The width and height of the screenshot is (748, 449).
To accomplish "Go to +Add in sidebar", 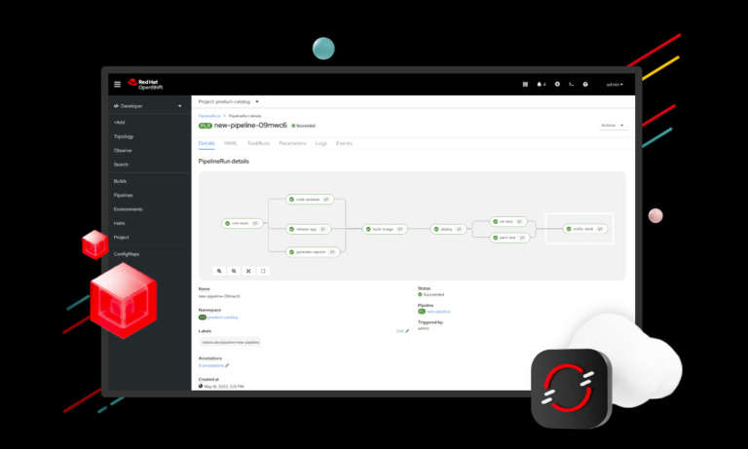I will [119, 123].
